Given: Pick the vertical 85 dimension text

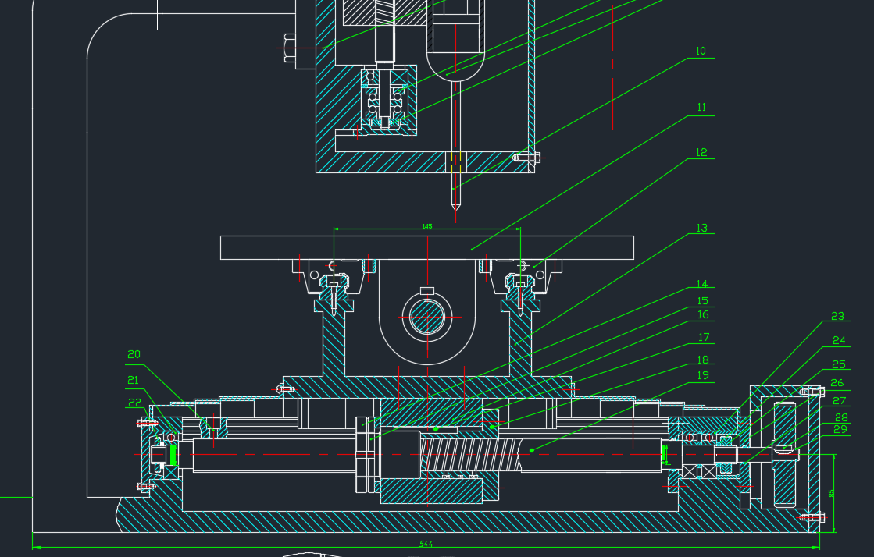Looking at the screenshot, I should pos(831,494).
